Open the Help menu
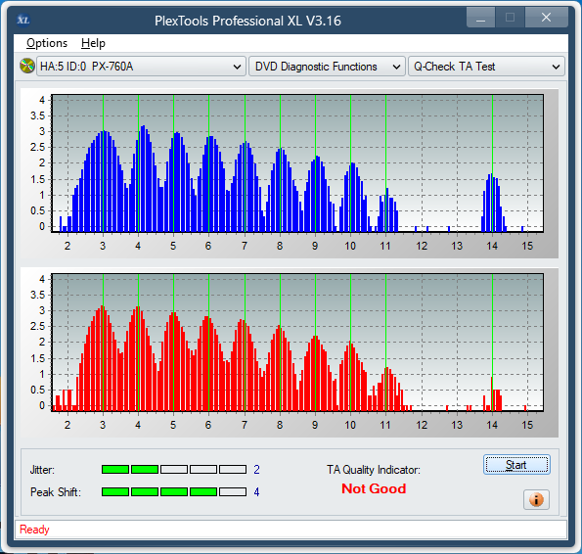This screenshot has width=582, height=554. click(93, 43)
